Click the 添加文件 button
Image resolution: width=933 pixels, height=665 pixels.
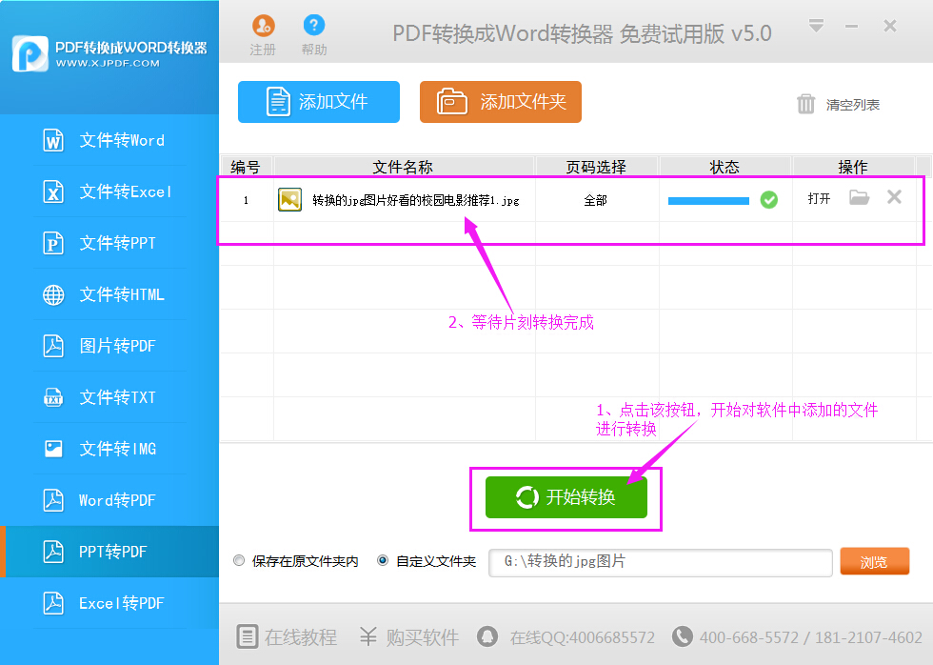(319, 102)
